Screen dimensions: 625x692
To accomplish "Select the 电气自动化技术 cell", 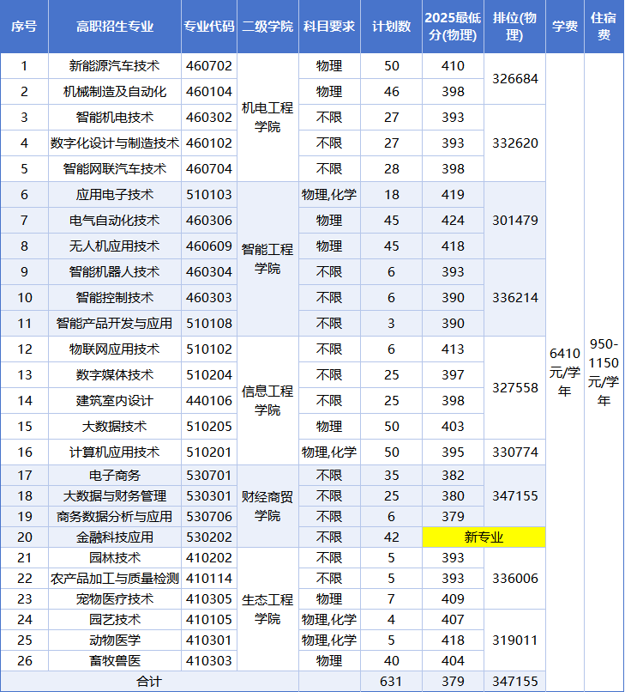I will (115, 221).
